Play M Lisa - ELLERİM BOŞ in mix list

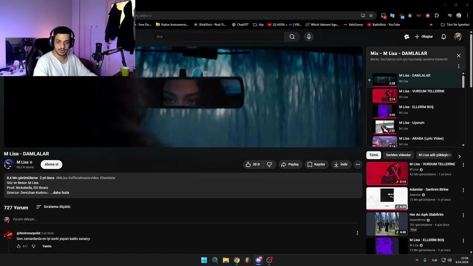click(x=414, y=110)
